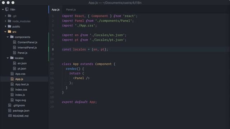Image resolution: width=230 pixels, height=129 pixels.
Task: Click the locales folder icon
Action: click(12, 58)
